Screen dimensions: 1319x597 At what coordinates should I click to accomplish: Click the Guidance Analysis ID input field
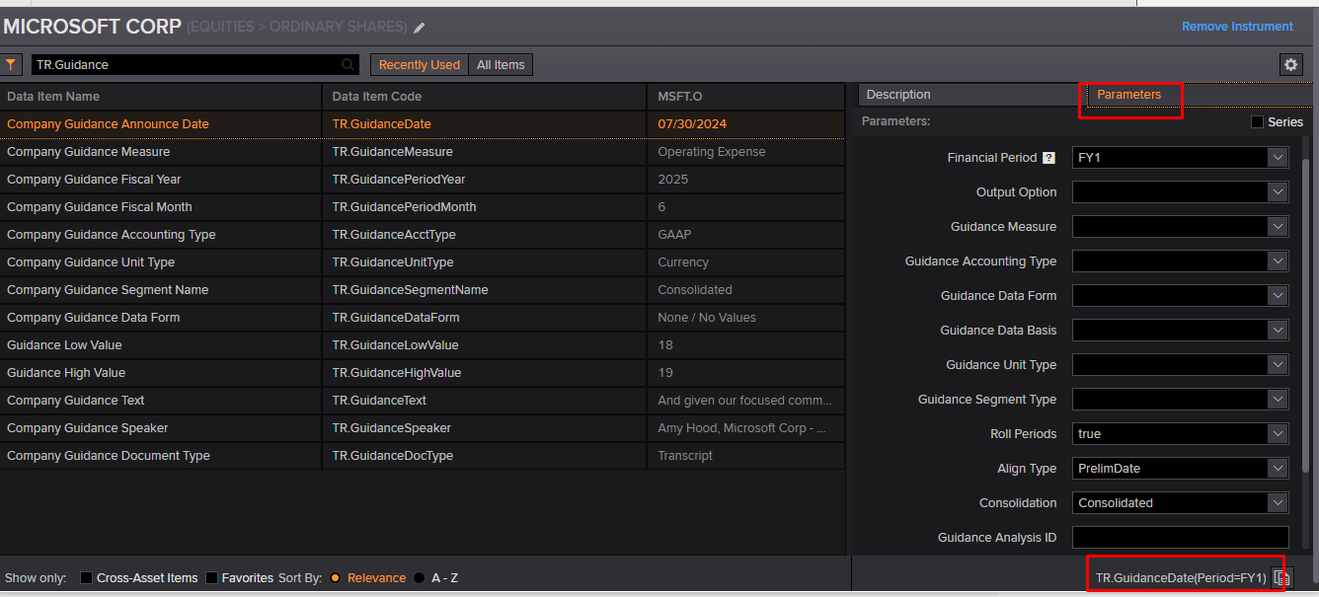coord(1181,538)
